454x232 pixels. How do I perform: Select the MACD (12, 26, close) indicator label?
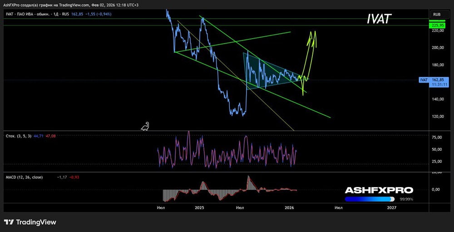24,177
